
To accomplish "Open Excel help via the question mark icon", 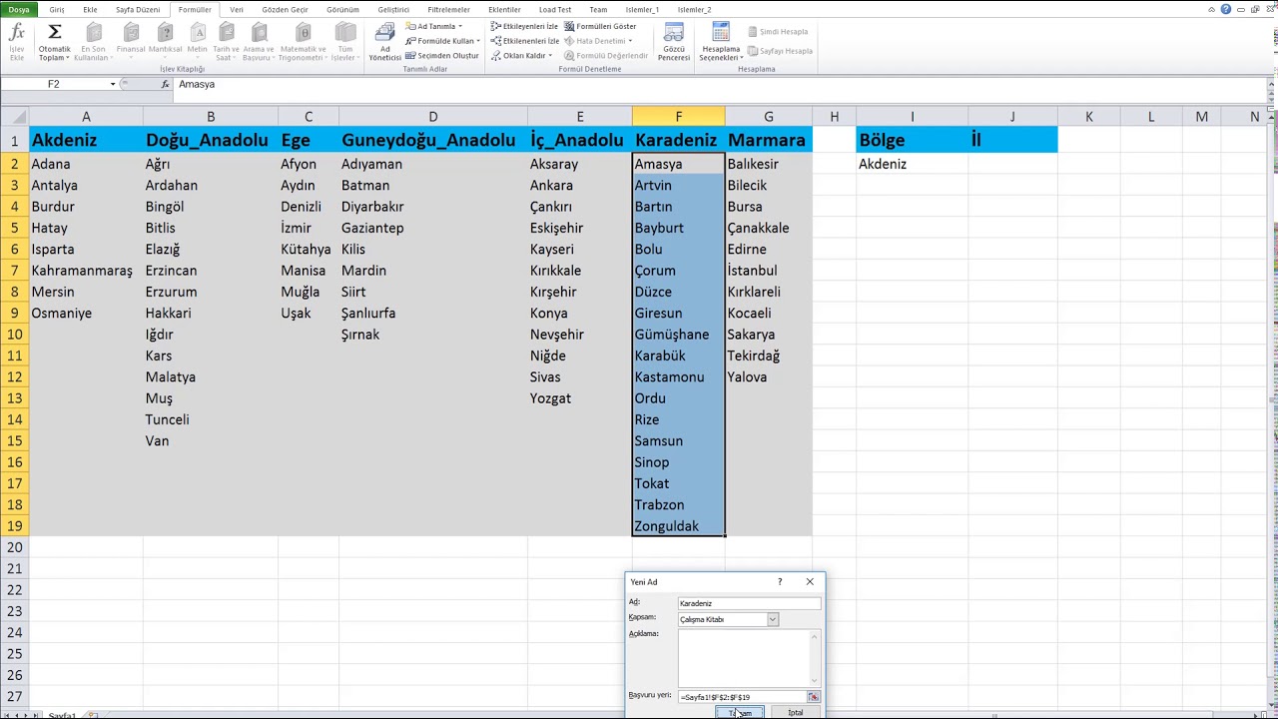I will 1226,9.
